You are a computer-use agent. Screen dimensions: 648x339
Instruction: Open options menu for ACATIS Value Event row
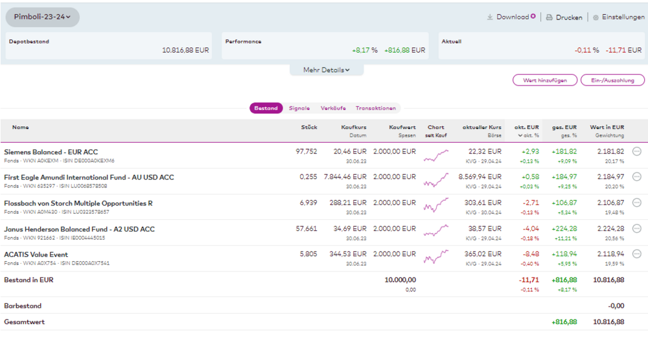[636, 254]
